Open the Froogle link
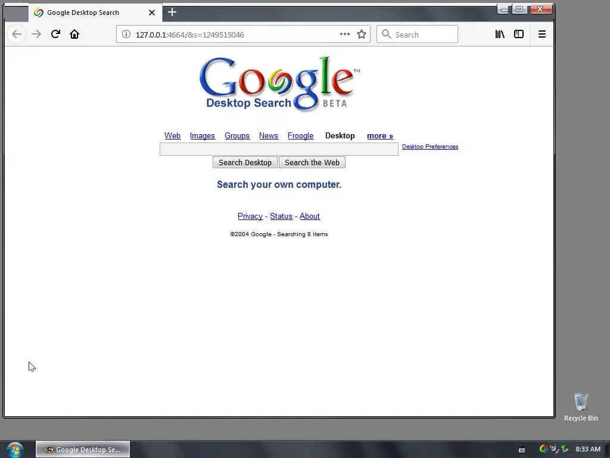 click(x=300, y=135)
